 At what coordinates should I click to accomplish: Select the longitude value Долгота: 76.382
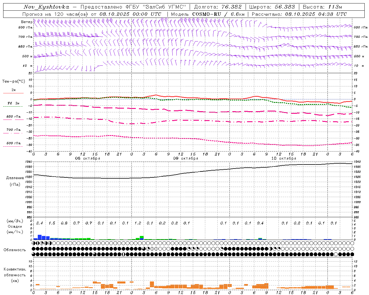tap(218, 7)
